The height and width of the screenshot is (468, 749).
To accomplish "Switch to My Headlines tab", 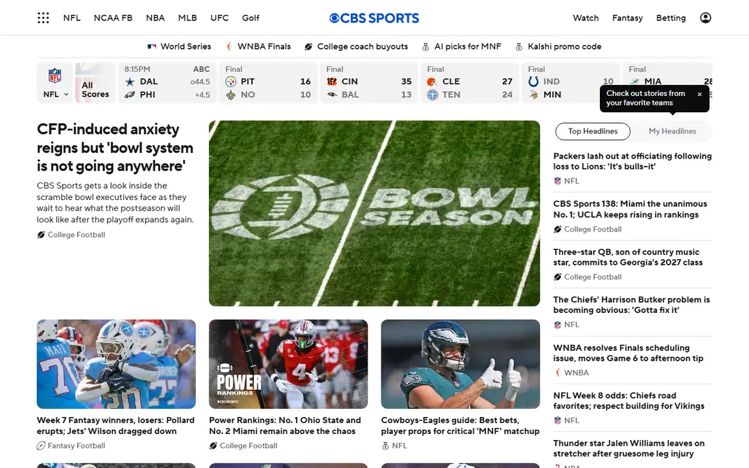I will click(672, 131).
